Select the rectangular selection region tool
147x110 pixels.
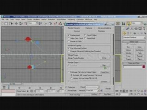6,24
